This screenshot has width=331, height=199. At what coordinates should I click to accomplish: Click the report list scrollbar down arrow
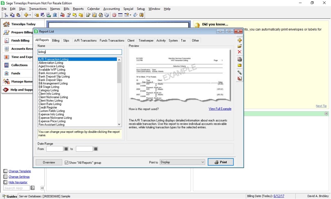119,124
